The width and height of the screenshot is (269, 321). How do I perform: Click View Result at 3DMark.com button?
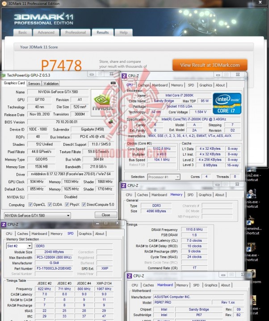[x=210, y=65]
